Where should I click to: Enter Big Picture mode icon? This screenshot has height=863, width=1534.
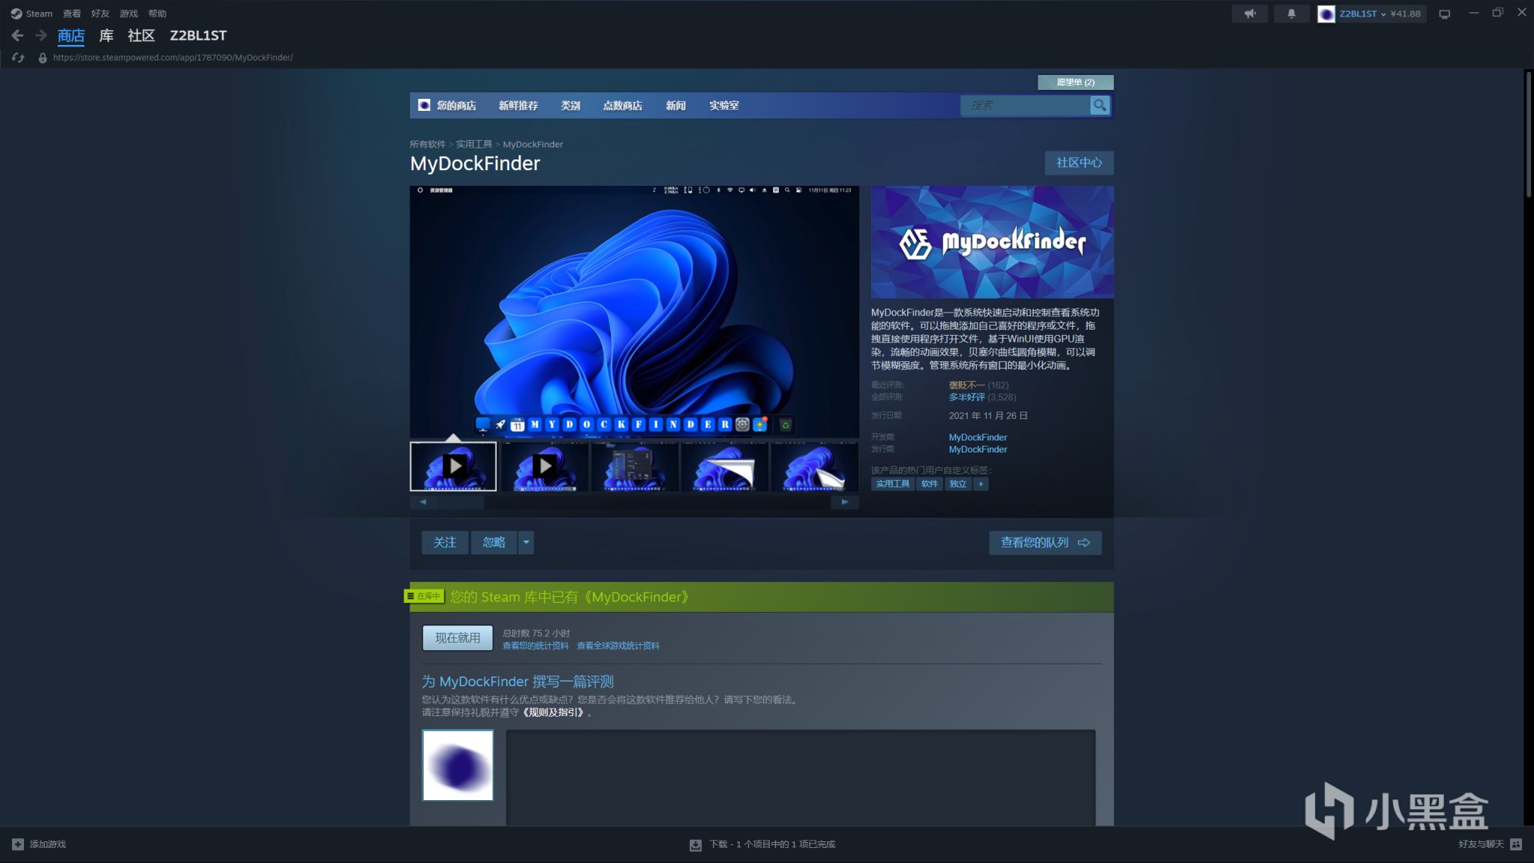(x=1445, y=13)
